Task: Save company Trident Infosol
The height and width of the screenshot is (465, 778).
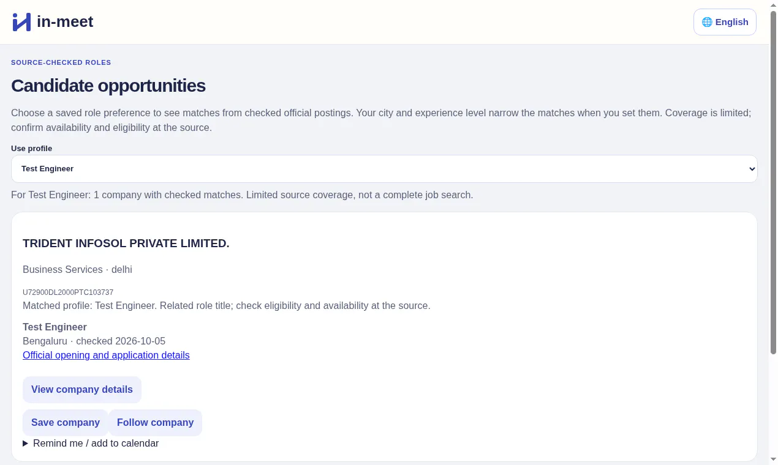Action: tap(66, 423)
